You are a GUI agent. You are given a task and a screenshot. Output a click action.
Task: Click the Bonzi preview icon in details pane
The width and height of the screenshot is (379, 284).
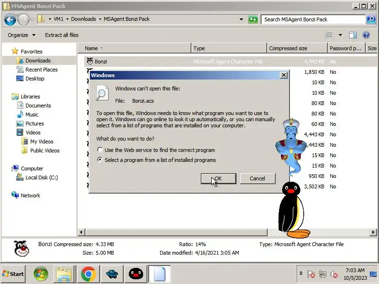[x=21, y=248]
